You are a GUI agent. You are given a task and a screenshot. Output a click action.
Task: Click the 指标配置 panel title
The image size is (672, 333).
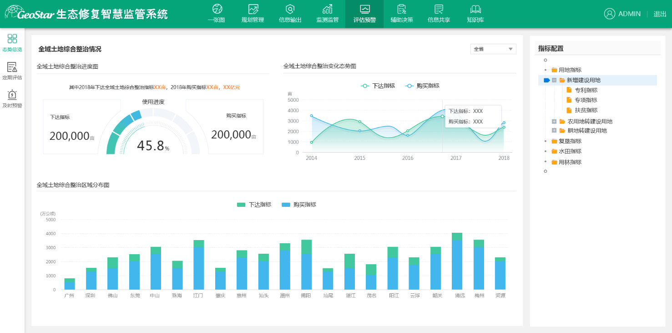point(551,49)
